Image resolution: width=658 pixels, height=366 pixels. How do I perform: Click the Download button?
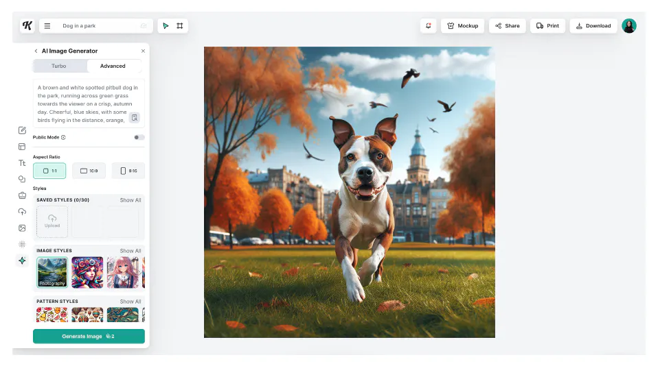click(593, 26)
